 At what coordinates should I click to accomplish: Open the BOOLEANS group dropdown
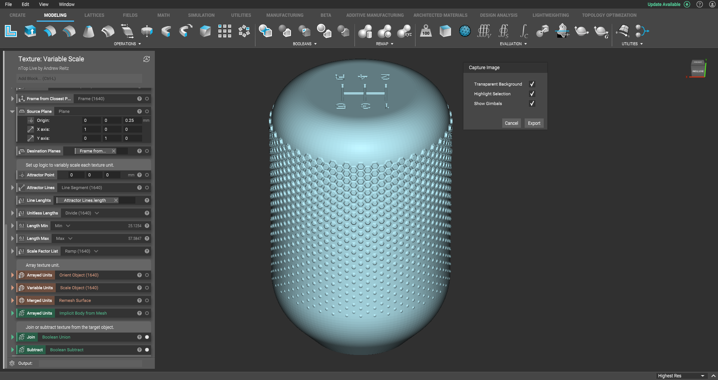click(305, 44)
